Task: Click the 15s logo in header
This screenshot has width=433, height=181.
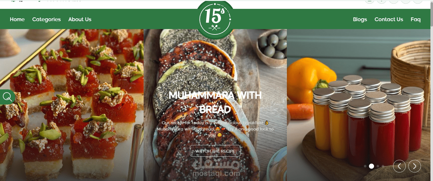Action: [216, 20]
